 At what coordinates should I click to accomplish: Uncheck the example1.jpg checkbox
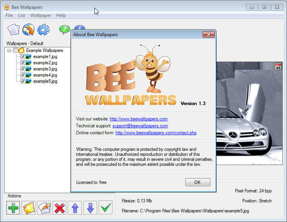23,56
